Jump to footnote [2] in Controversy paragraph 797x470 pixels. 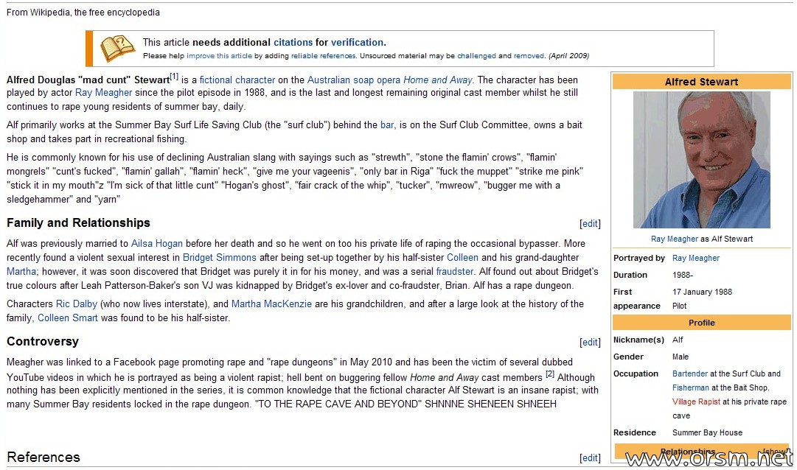tap(549, 374)
